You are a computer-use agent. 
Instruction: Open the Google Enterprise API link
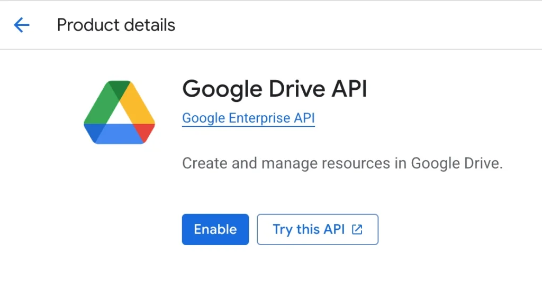coord(248,118)
